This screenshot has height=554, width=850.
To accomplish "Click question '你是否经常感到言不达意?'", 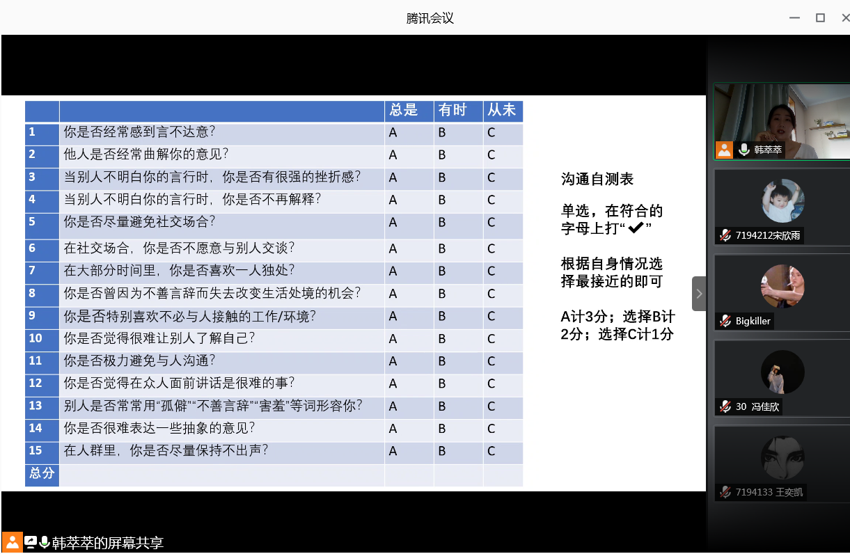I will [139, 132].
